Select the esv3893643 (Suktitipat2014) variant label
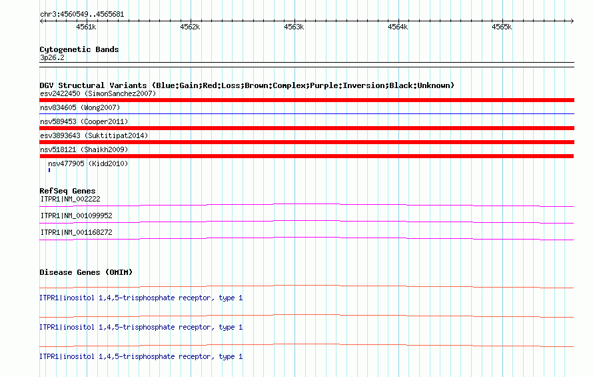 pyautogui.click(x=94, y=135)
